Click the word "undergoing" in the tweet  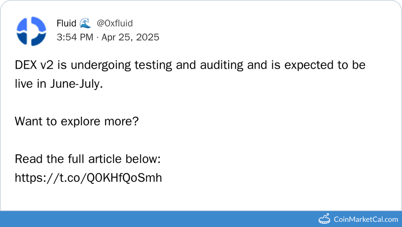pyautogui.click(x=100, y=65)
